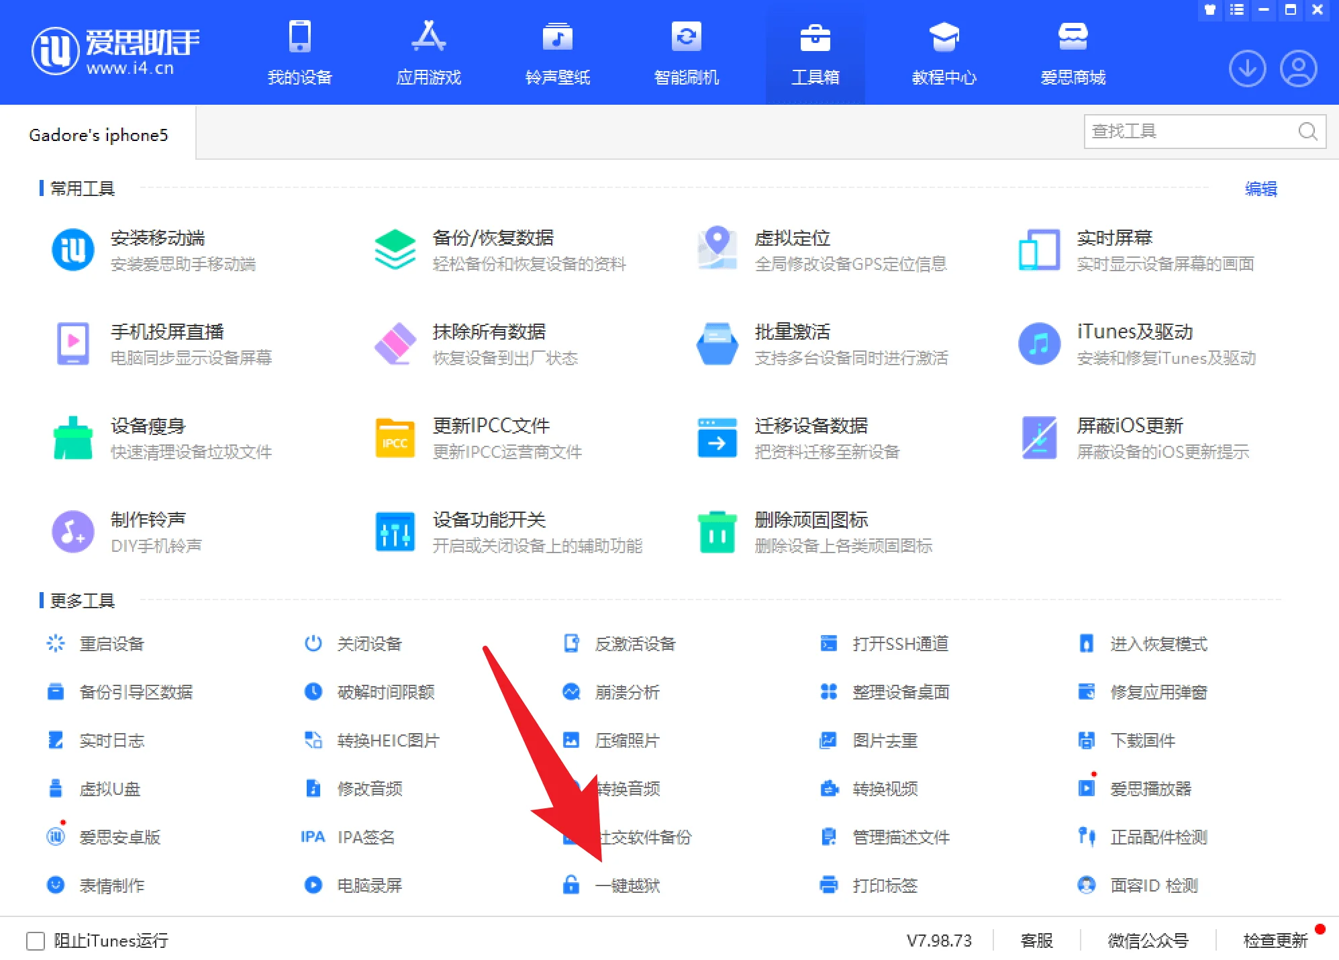This screenshot has width=1339, height=960.
Task: Click the download manager arrow icon
Action: pos(1247,68)
